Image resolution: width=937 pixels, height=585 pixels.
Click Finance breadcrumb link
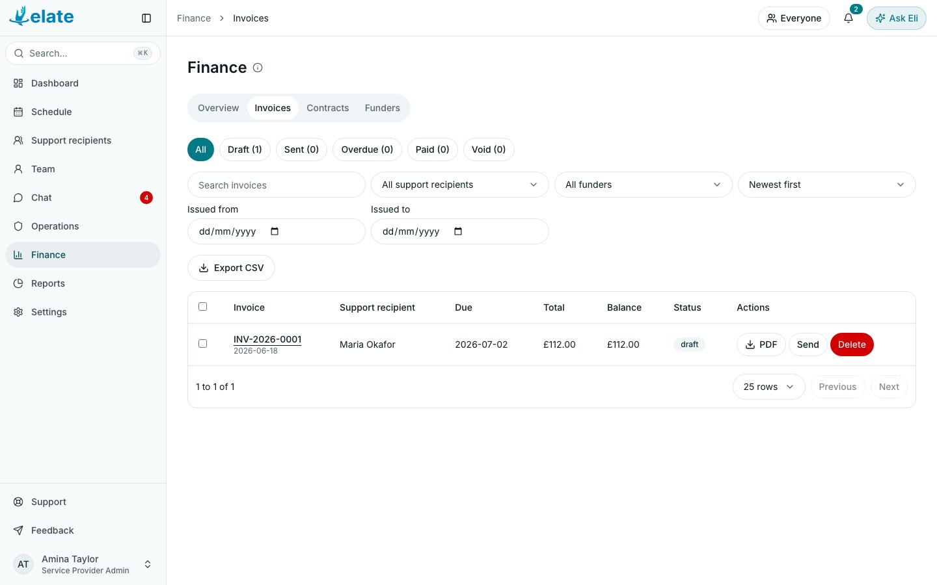pos(194,18)
